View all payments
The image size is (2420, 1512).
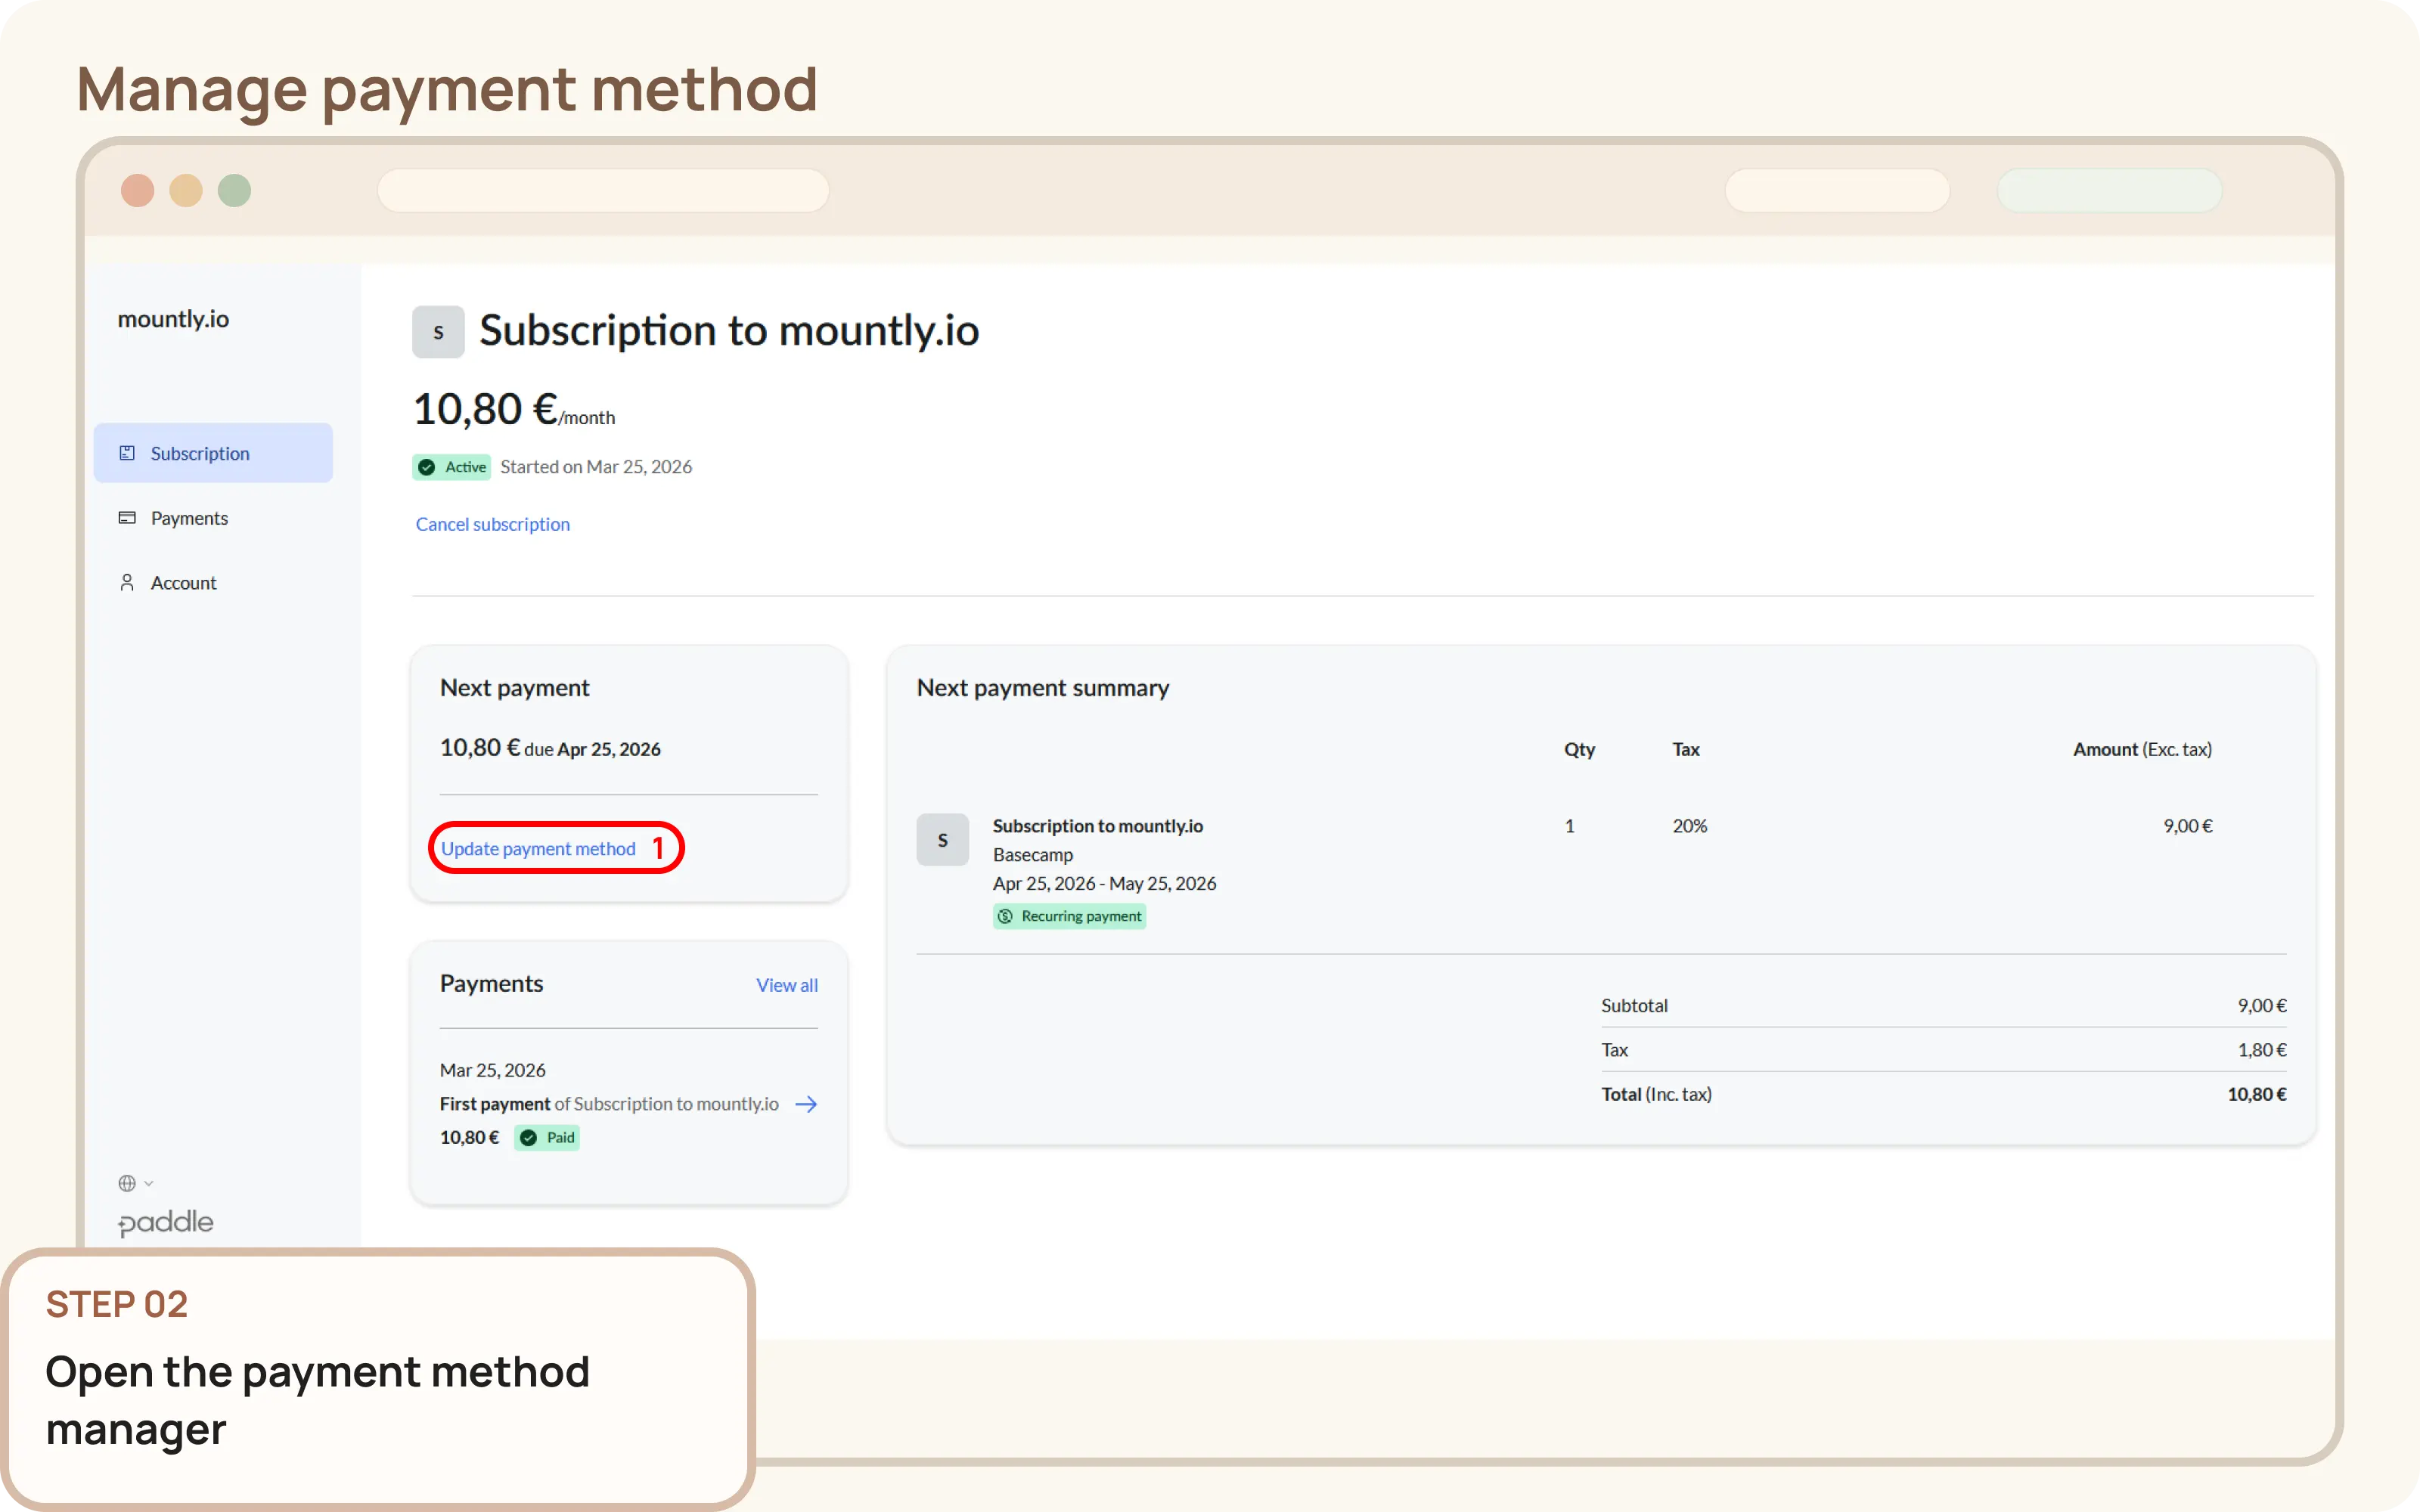coord(786,984)
